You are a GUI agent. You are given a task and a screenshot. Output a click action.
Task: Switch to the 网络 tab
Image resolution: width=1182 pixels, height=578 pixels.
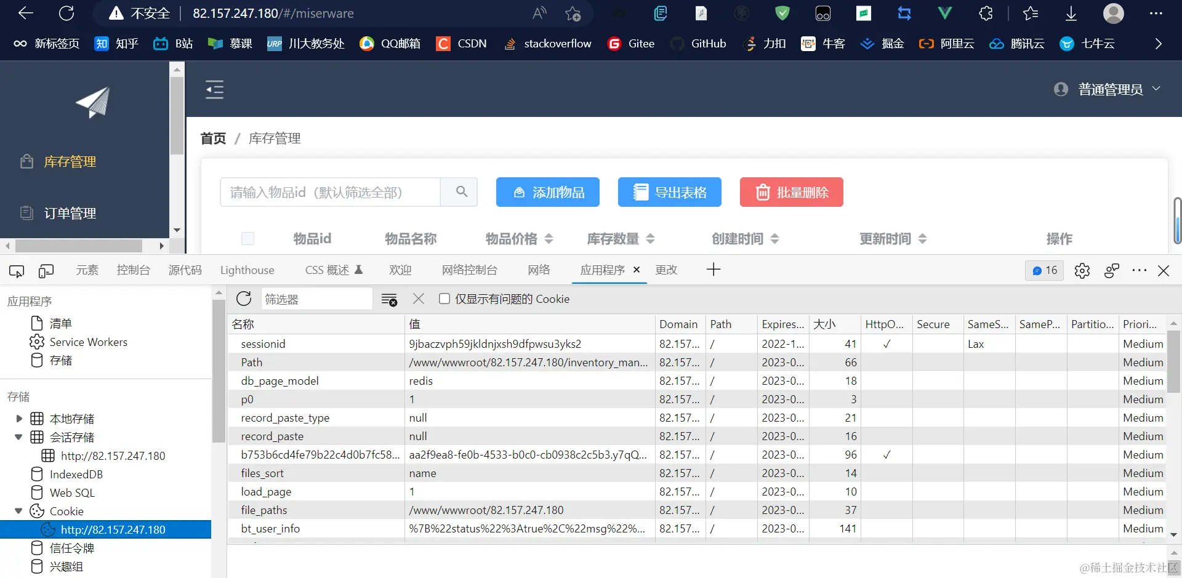(x=539, y=270)
